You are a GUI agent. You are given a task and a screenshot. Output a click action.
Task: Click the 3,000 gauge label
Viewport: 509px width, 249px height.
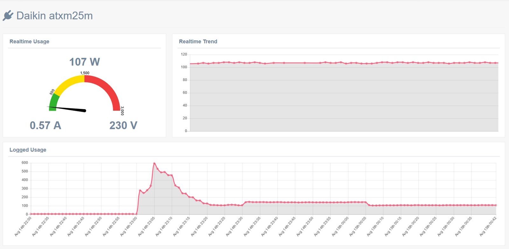pyautogui.click(x=122, y=111)
